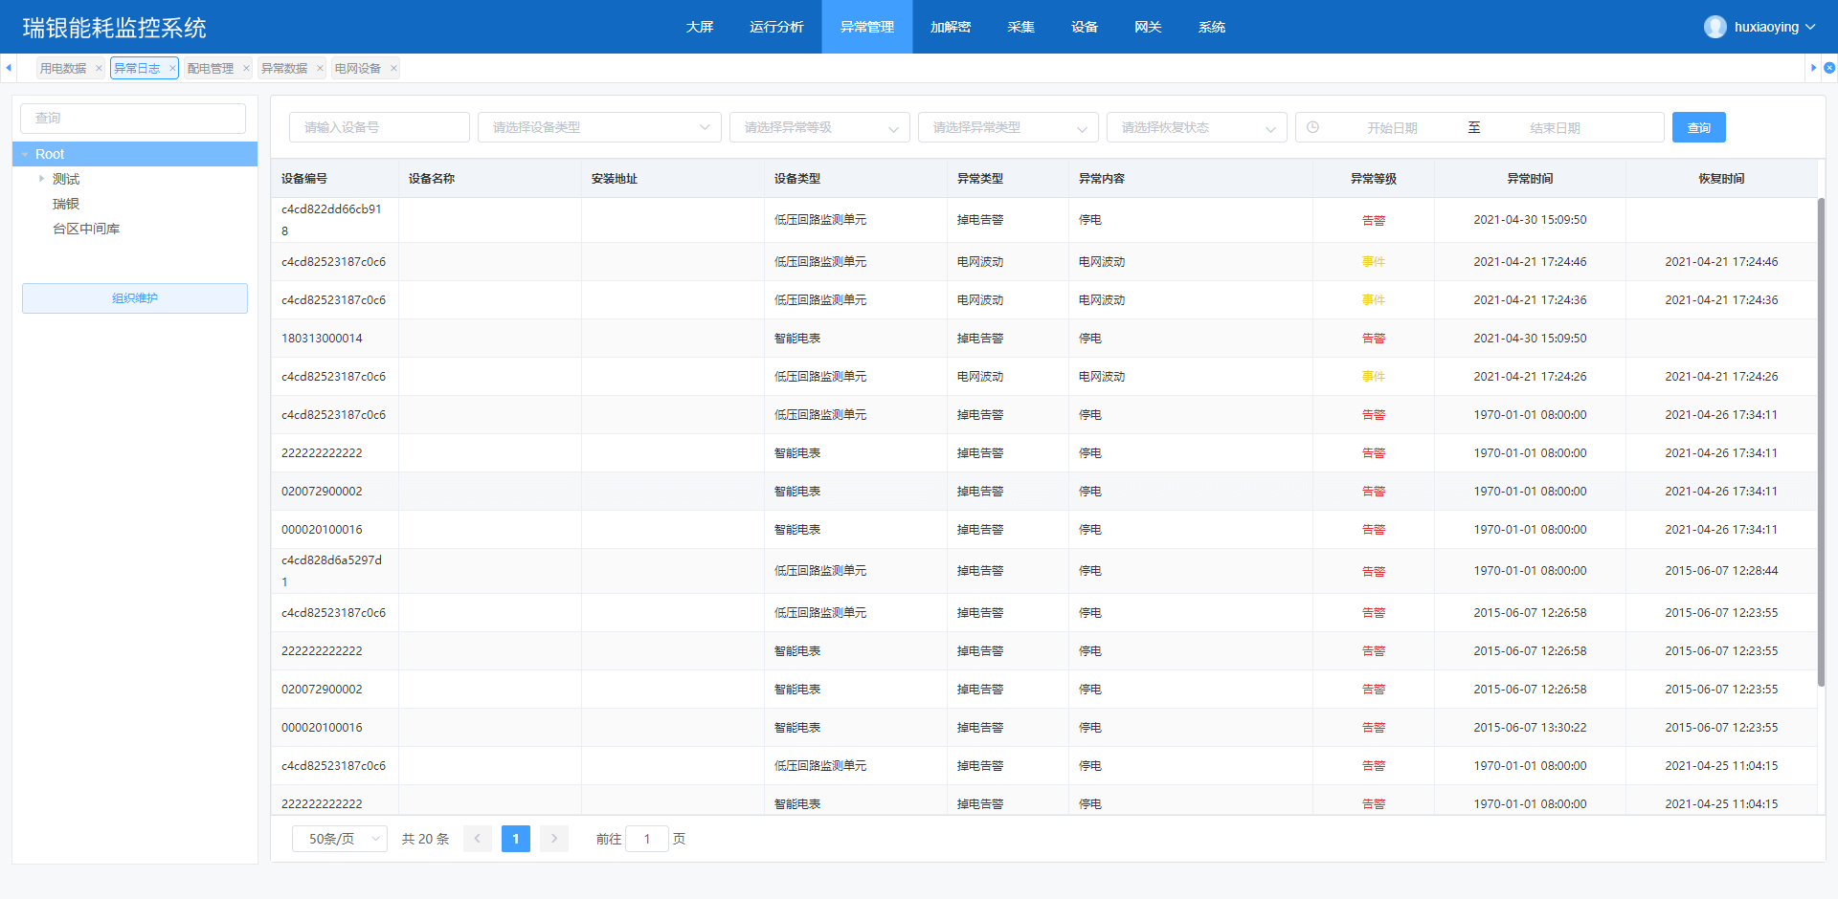
Task: Click the 组织维护 button
Action: pos(135,298)
